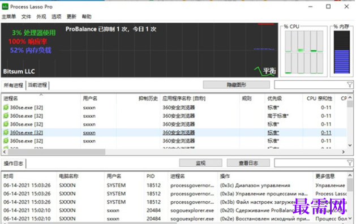Click the filter funnel icon beside log search box

pyautogui.click(x=350, y=163)
